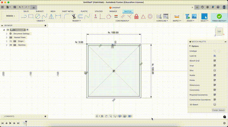Click the Parallel constraint icon

[x=123, y=16]
